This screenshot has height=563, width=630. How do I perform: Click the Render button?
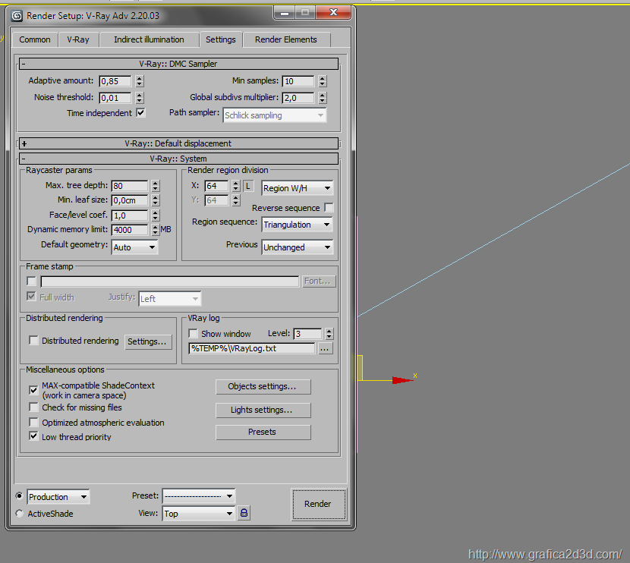[x=318, y=504]
